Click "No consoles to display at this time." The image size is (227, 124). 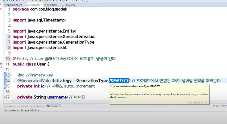coord(22,110)
